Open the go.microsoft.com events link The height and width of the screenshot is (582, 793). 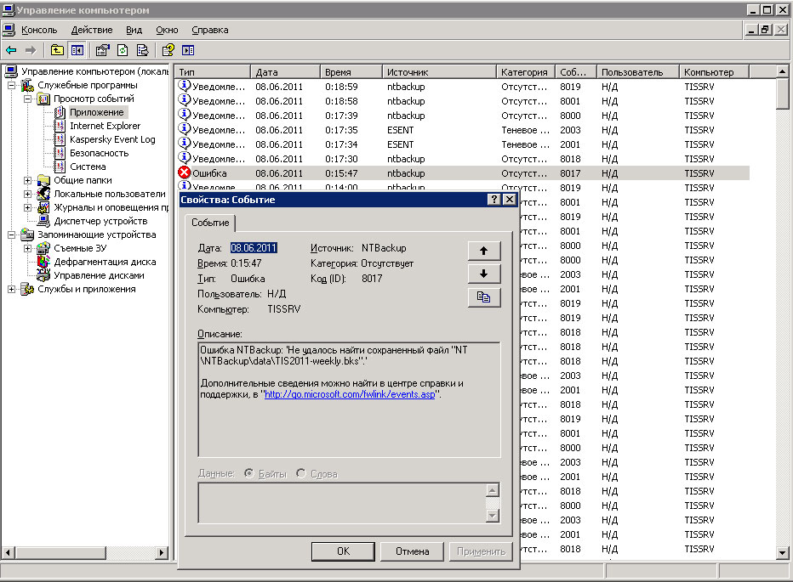[349, 394]
